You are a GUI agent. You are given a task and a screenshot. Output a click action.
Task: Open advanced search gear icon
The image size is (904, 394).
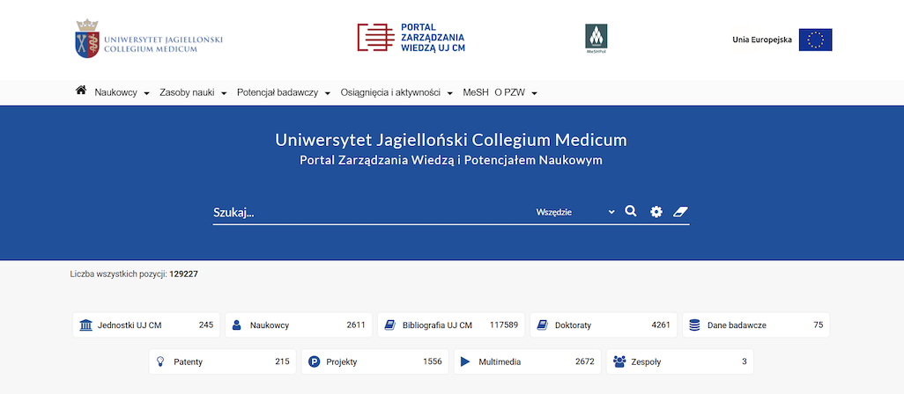[x=656, y=212]
